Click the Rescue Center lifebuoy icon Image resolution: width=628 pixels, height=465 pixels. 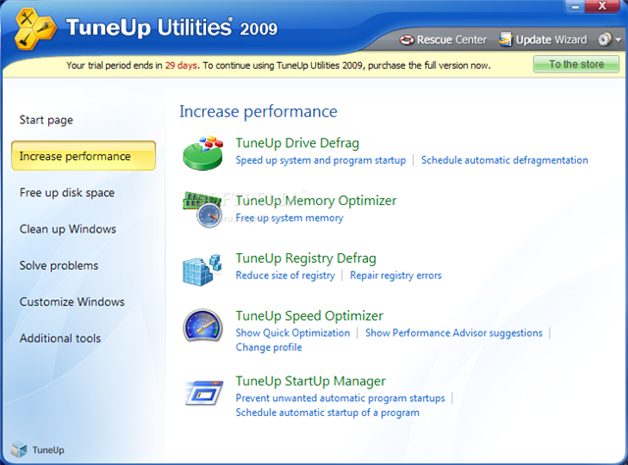point(407,39)
